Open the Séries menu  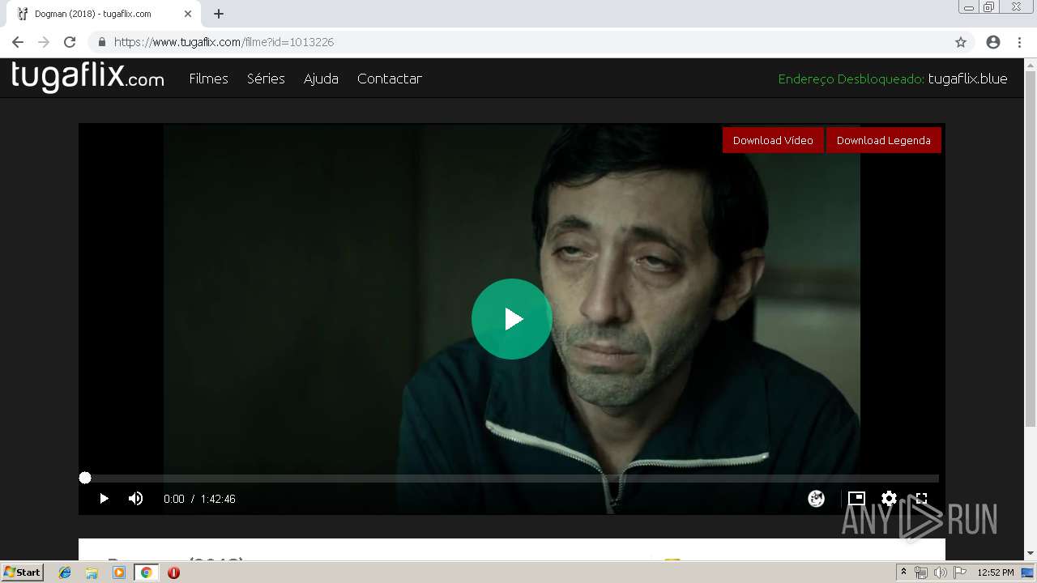click(266, 79)
